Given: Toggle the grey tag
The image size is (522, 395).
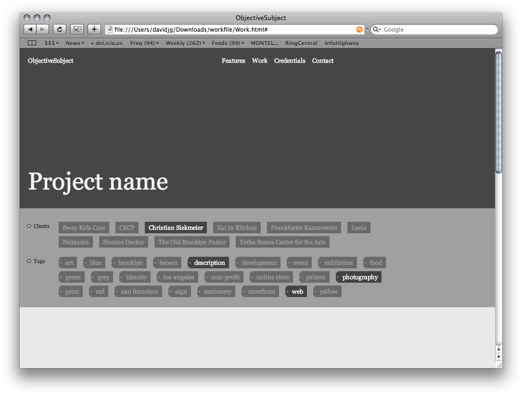Looking at the screenshot, I should 102,277.
